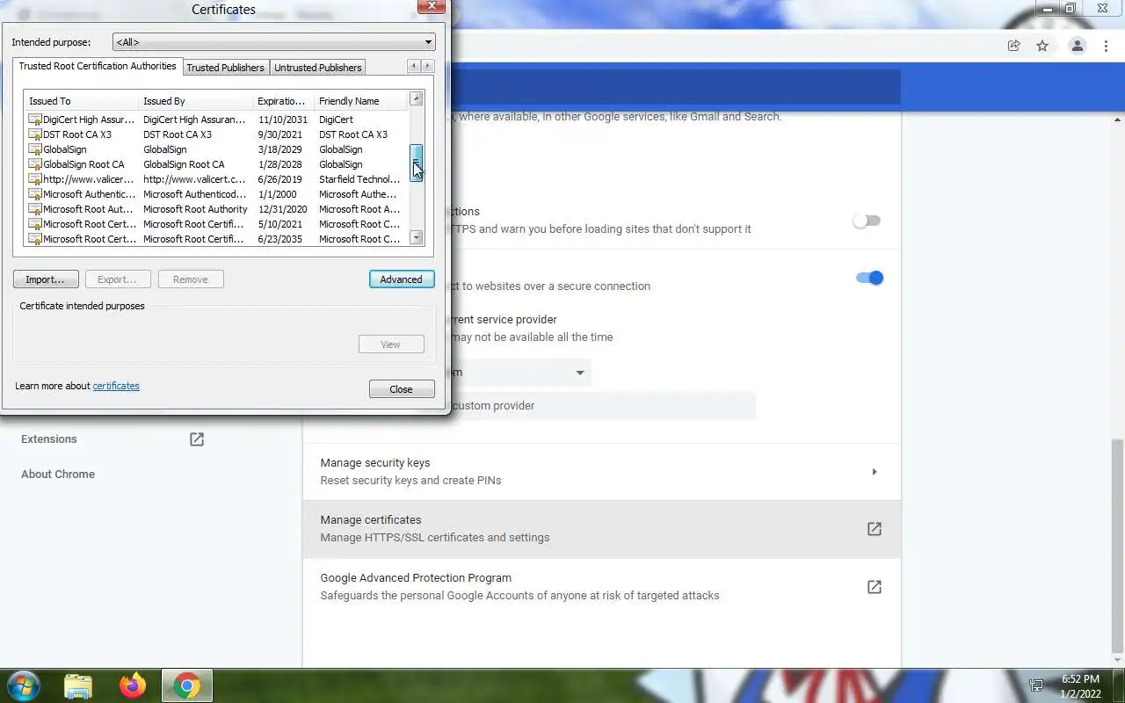This screenshot has width=1125, height=703.
Task: Disable the secure DNS toggle
Action: click(869, 278)
